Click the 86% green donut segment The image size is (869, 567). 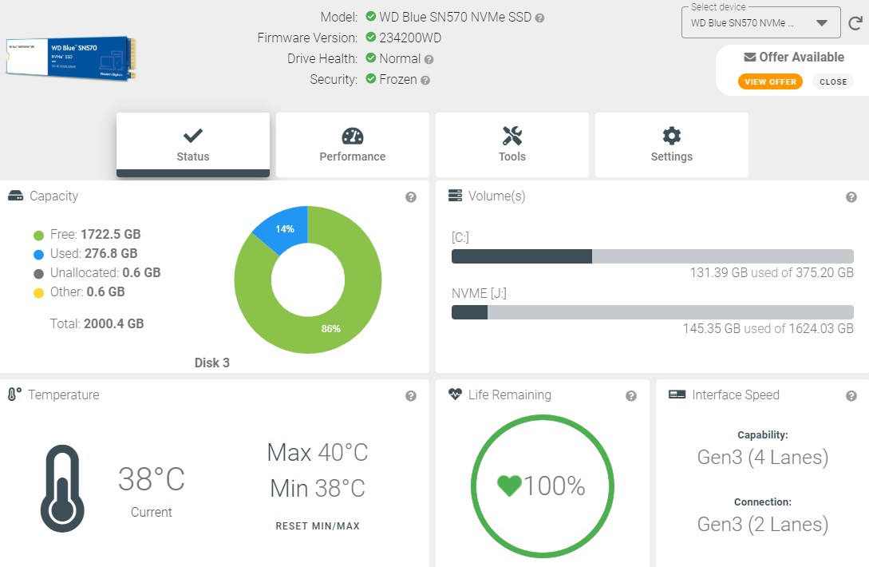click(x=331, y=328)
